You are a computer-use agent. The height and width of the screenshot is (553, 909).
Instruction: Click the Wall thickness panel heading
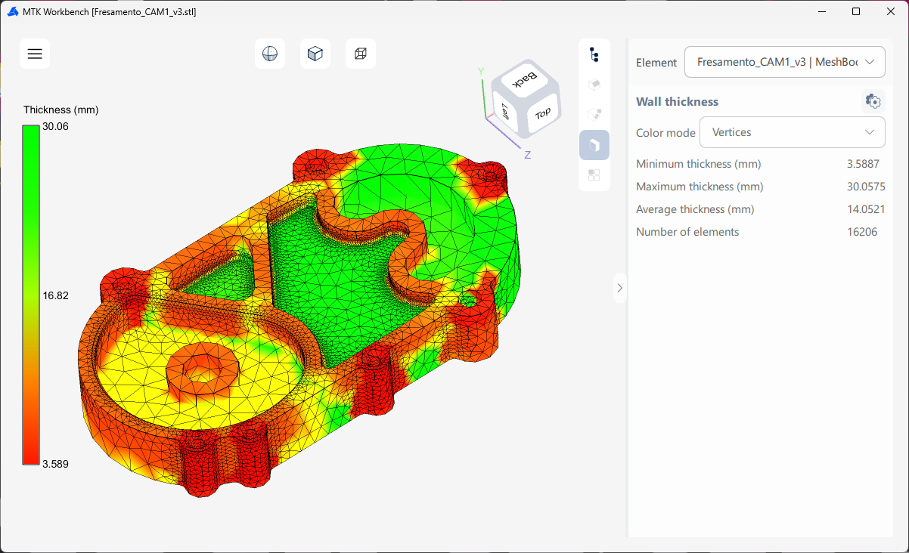point(677,101)
